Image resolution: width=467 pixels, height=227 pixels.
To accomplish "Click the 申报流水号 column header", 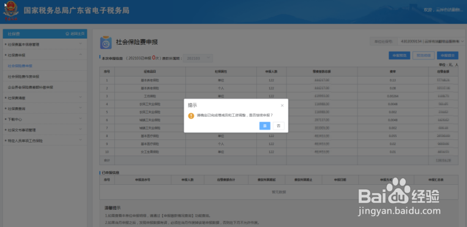I will point(143,180).
